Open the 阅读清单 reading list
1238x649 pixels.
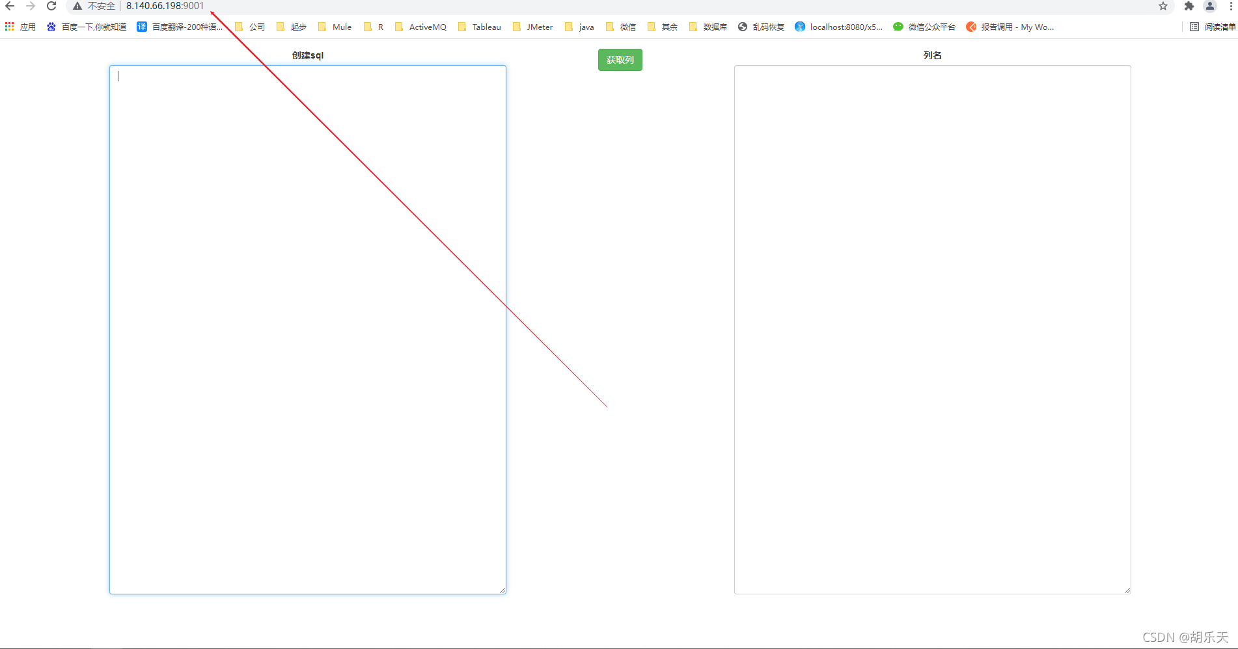(1213, 27)
